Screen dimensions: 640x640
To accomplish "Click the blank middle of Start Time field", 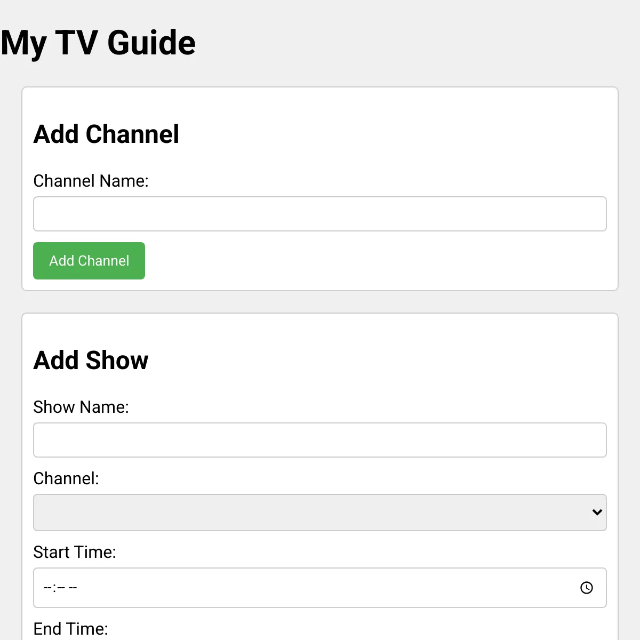I will coord(320,588).
